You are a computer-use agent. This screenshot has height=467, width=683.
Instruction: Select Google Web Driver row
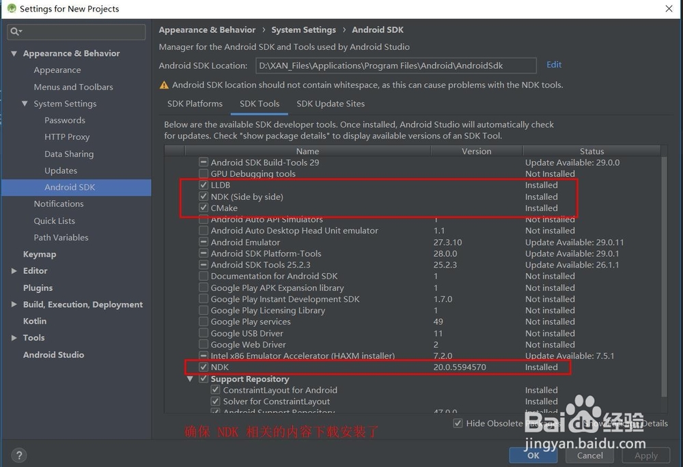point(412,344)
